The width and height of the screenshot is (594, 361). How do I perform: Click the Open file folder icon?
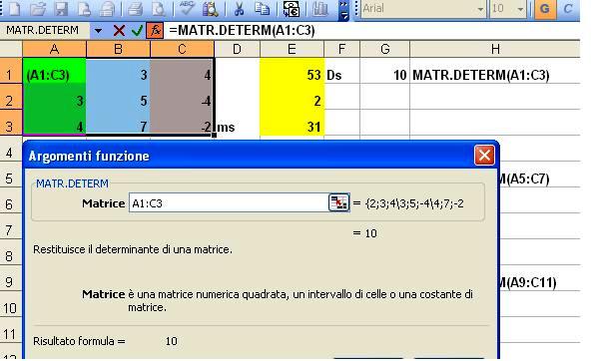(x=38, y=9)
